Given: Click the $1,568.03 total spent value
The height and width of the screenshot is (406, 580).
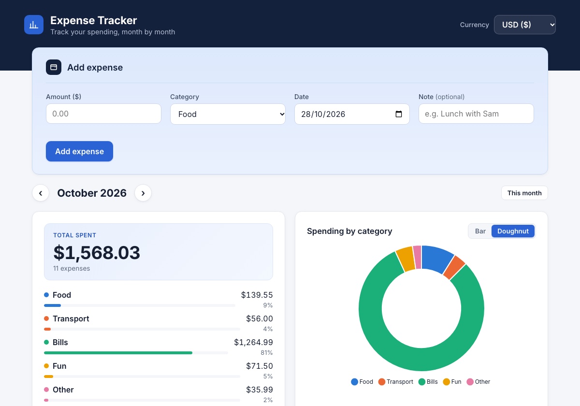Looking at the screenshot, I should pos(97,253).
